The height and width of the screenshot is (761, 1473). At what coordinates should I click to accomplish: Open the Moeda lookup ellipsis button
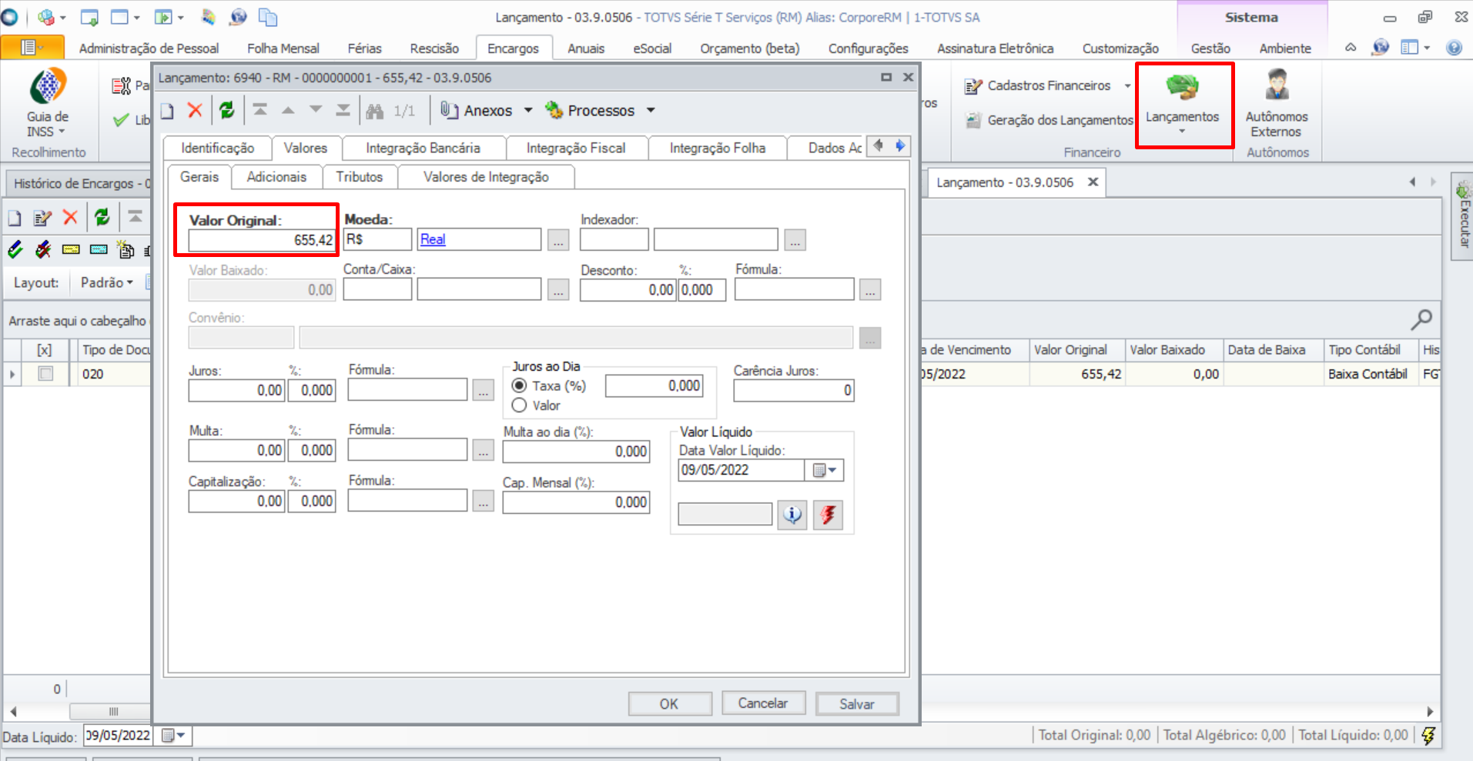[x=558, y=240]
